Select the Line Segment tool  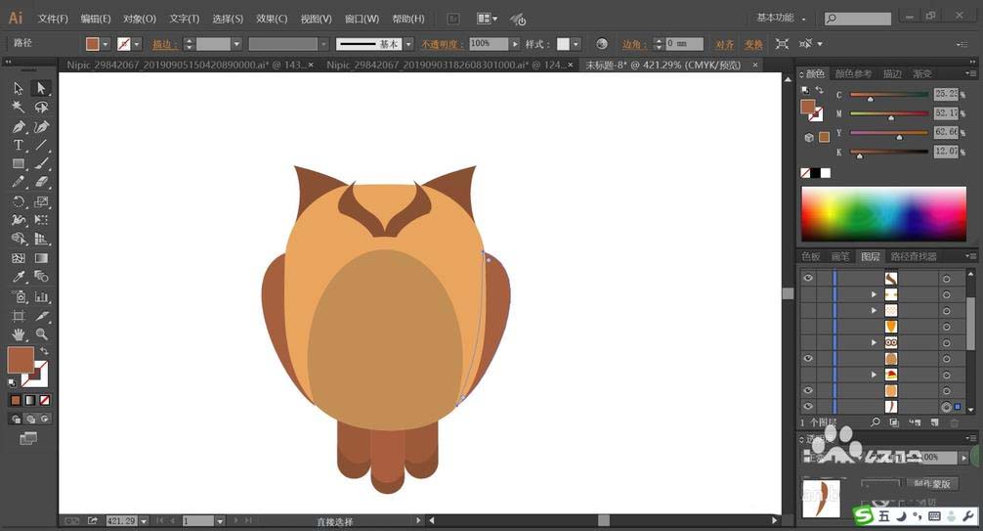tap(41, 146)
